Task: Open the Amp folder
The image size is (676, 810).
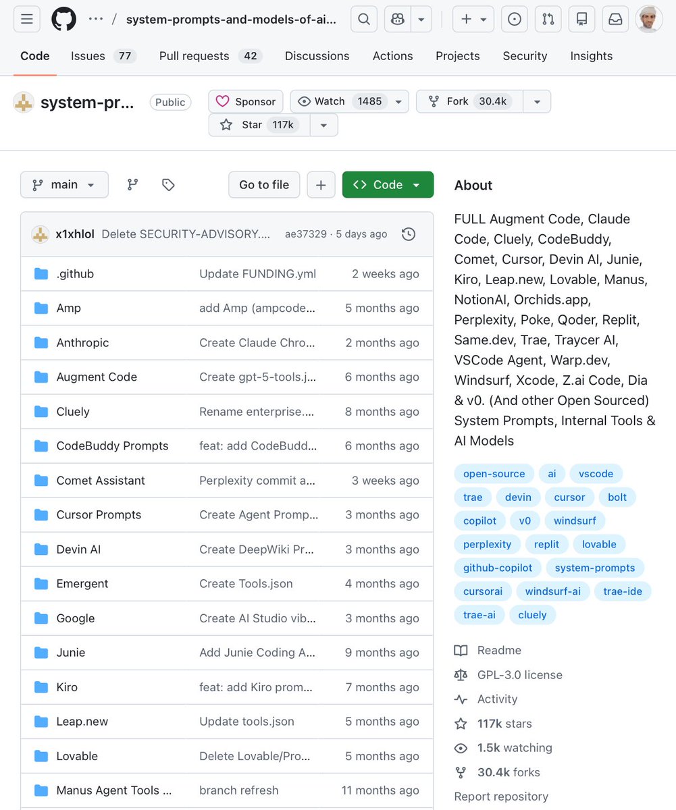Action: pos(68,308)
